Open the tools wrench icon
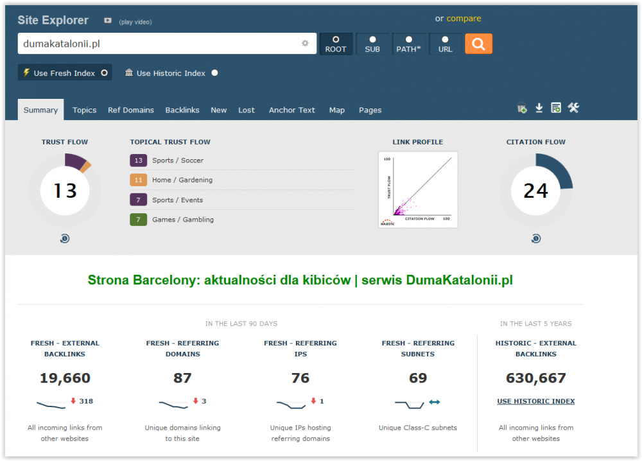Screen dimensions: 642x461 573,108
